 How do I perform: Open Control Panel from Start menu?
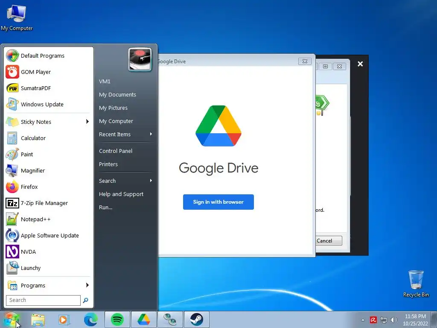click(x=116, y=151)
